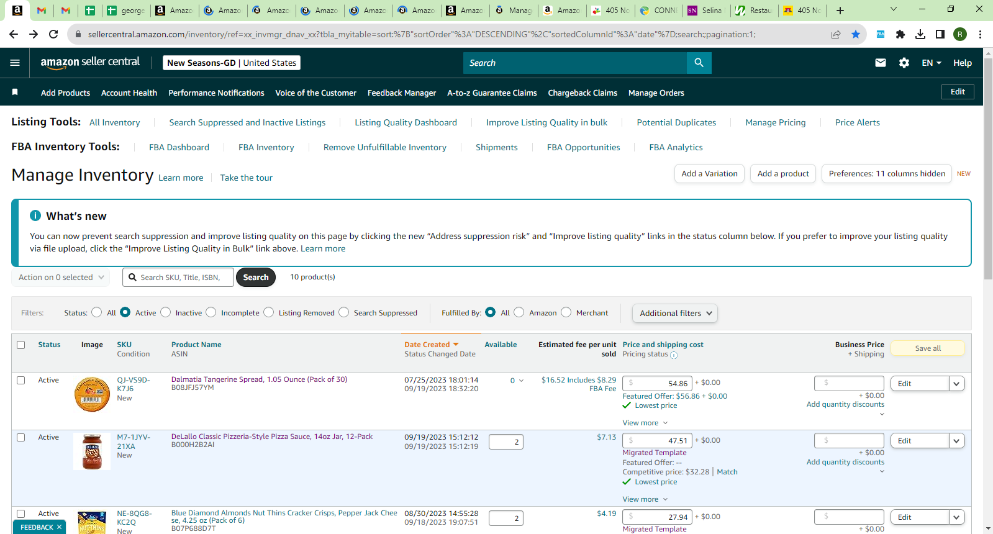Open the Dalmatia Tangerine Spread product thumbnail
The image size is (993, 534).
pos(92,394)
